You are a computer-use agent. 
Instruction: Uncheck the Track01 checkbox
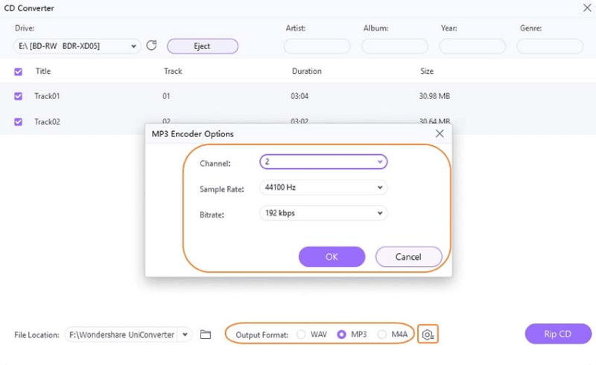coord(19,96)
